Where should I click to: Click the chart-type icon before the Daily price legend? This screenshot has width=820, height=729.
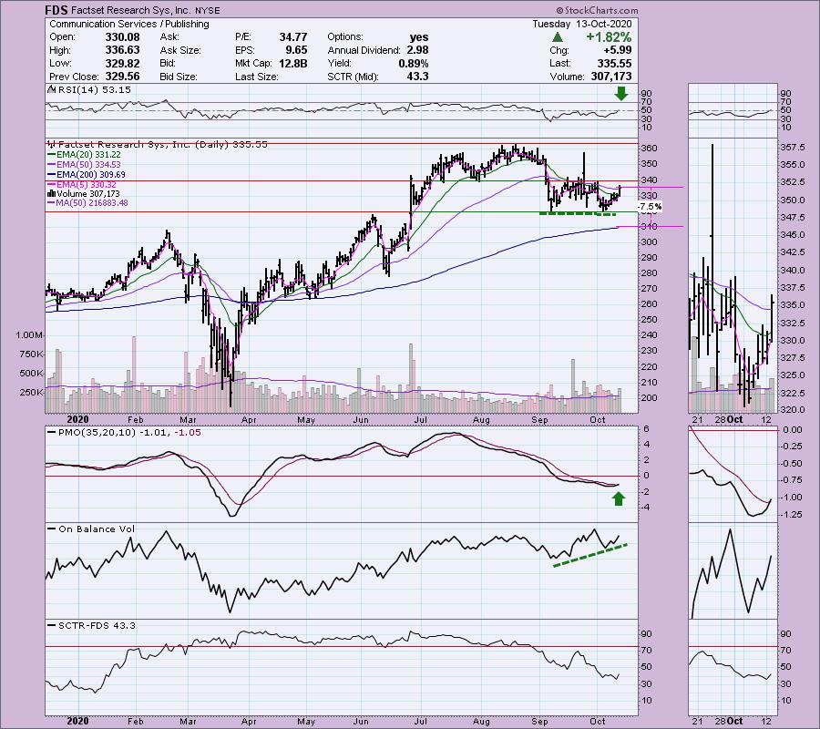click(51, 144)
